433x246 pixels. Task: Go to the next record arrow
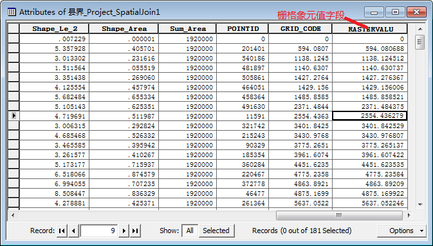(x=124, y=231)
